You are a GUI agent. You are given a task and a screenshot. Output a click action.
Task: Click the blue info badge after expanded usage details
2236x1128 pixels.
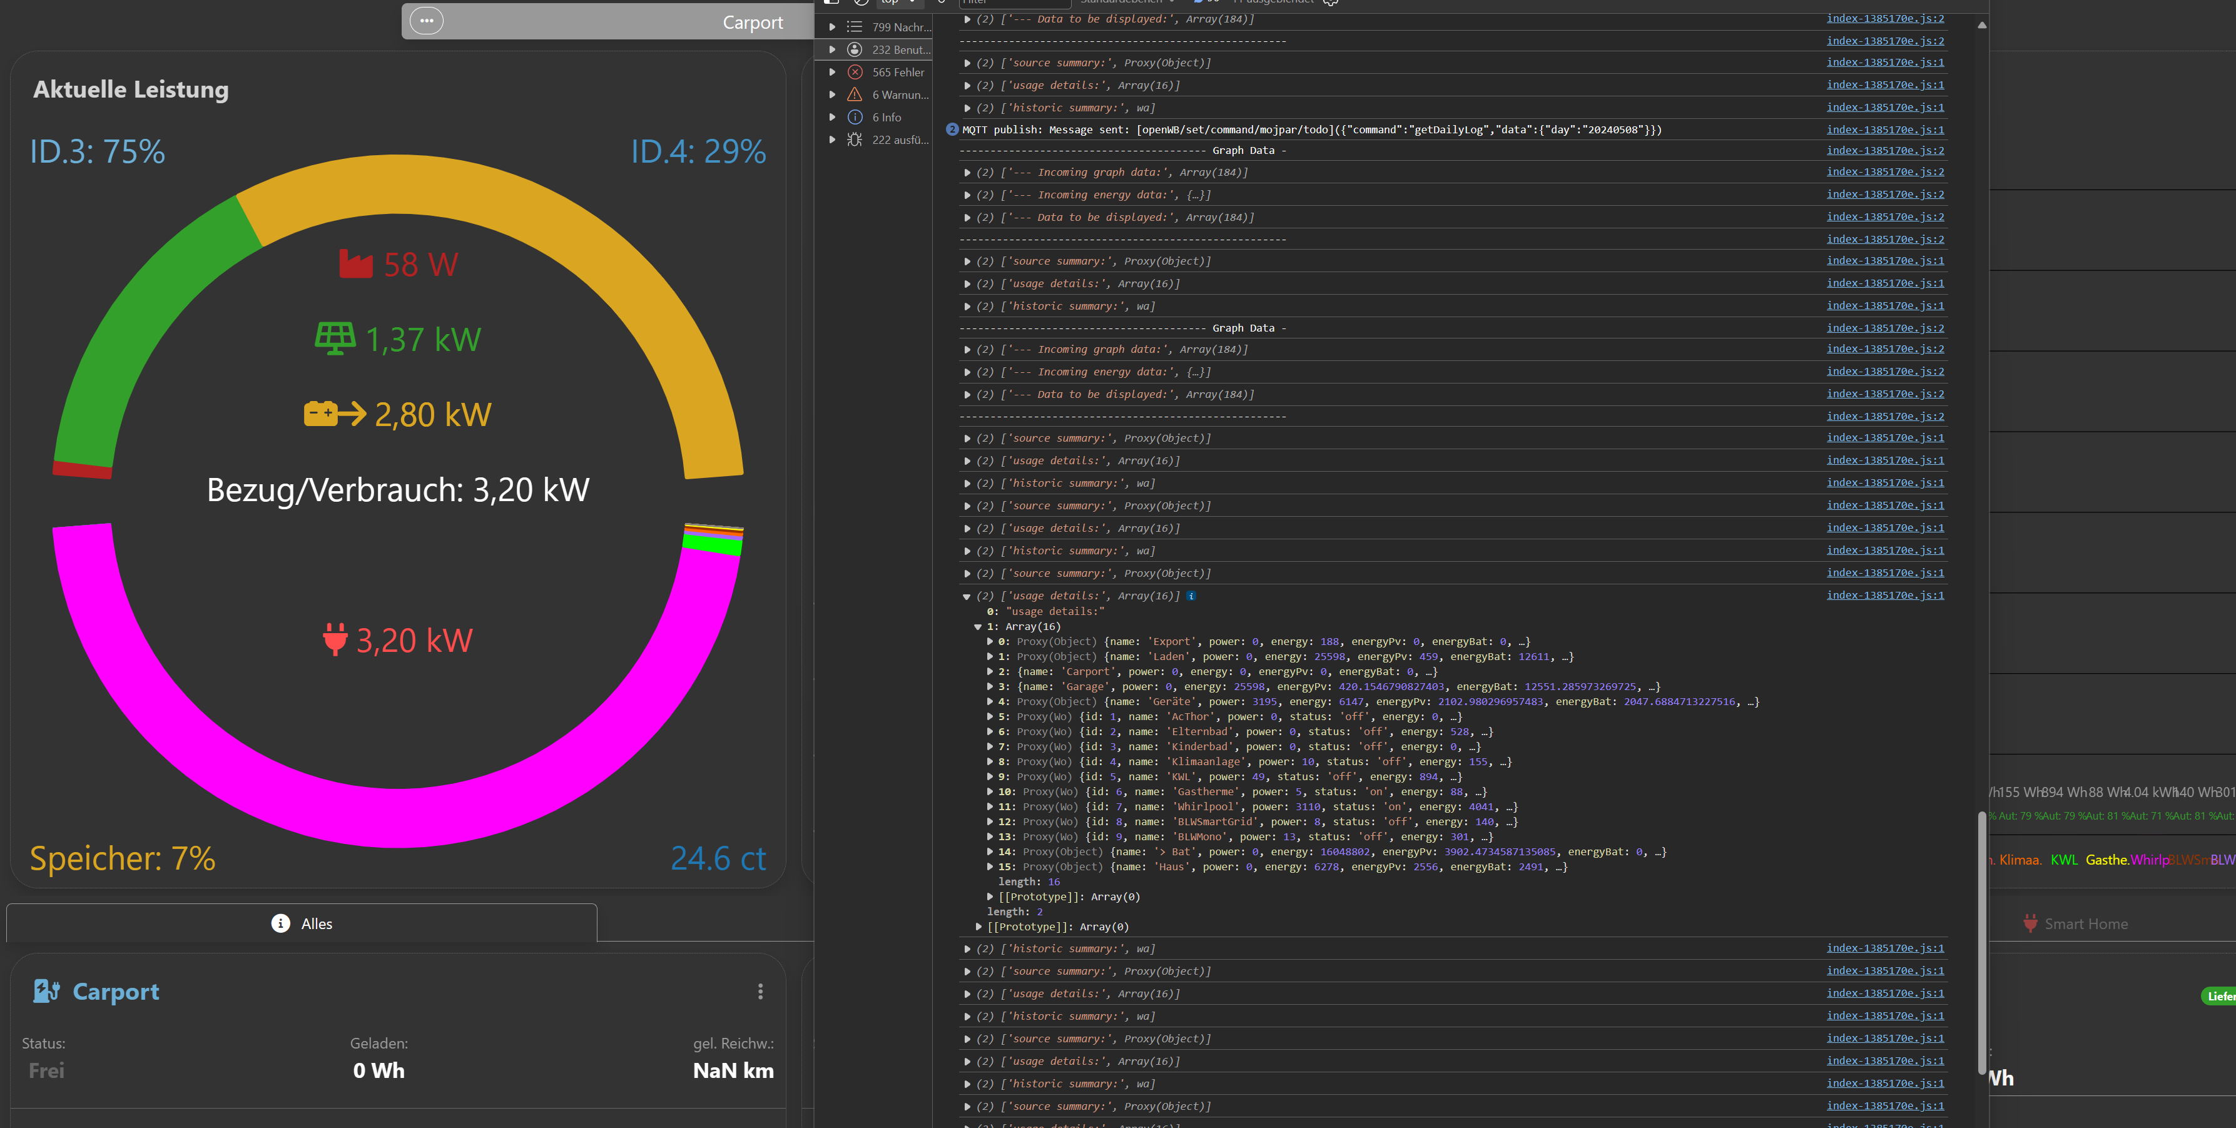(x=1192, y=595)
